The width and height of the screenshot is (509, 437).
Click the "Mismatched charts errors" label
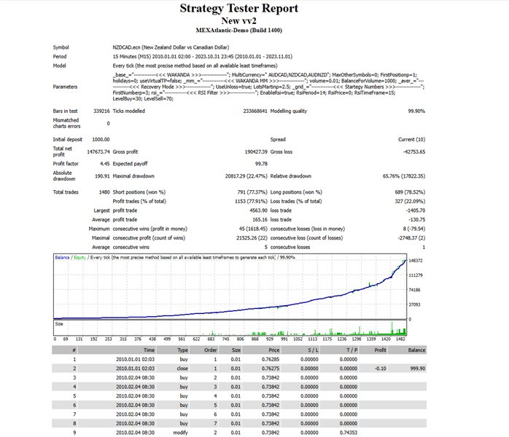tap(66, 123)
